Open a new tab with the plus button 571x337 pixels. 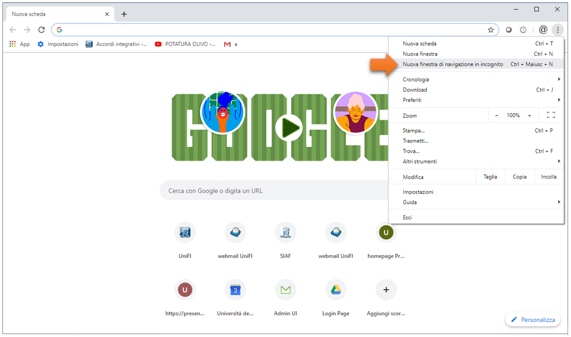(124, 14)
